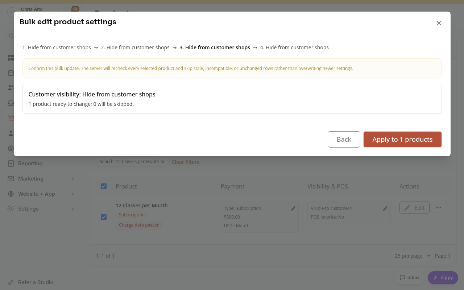Screen dimensions: 464x290
Task: Click the Visibility & POS column header
Action: [328, 186]
